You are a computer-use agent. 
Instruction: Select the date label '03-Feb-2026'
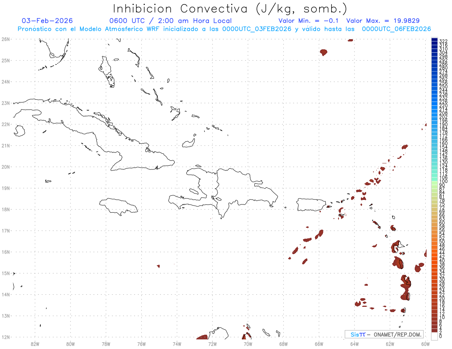[47, 21]
